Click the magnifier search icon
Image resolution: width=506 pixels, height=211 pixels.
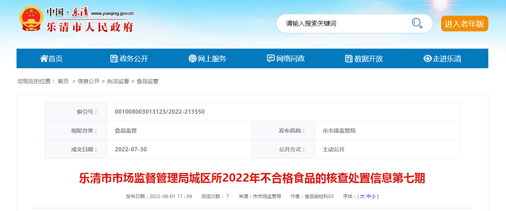coord(417,24)
